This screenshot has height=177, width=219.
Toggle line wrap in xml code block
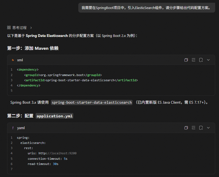pos(194,60)
